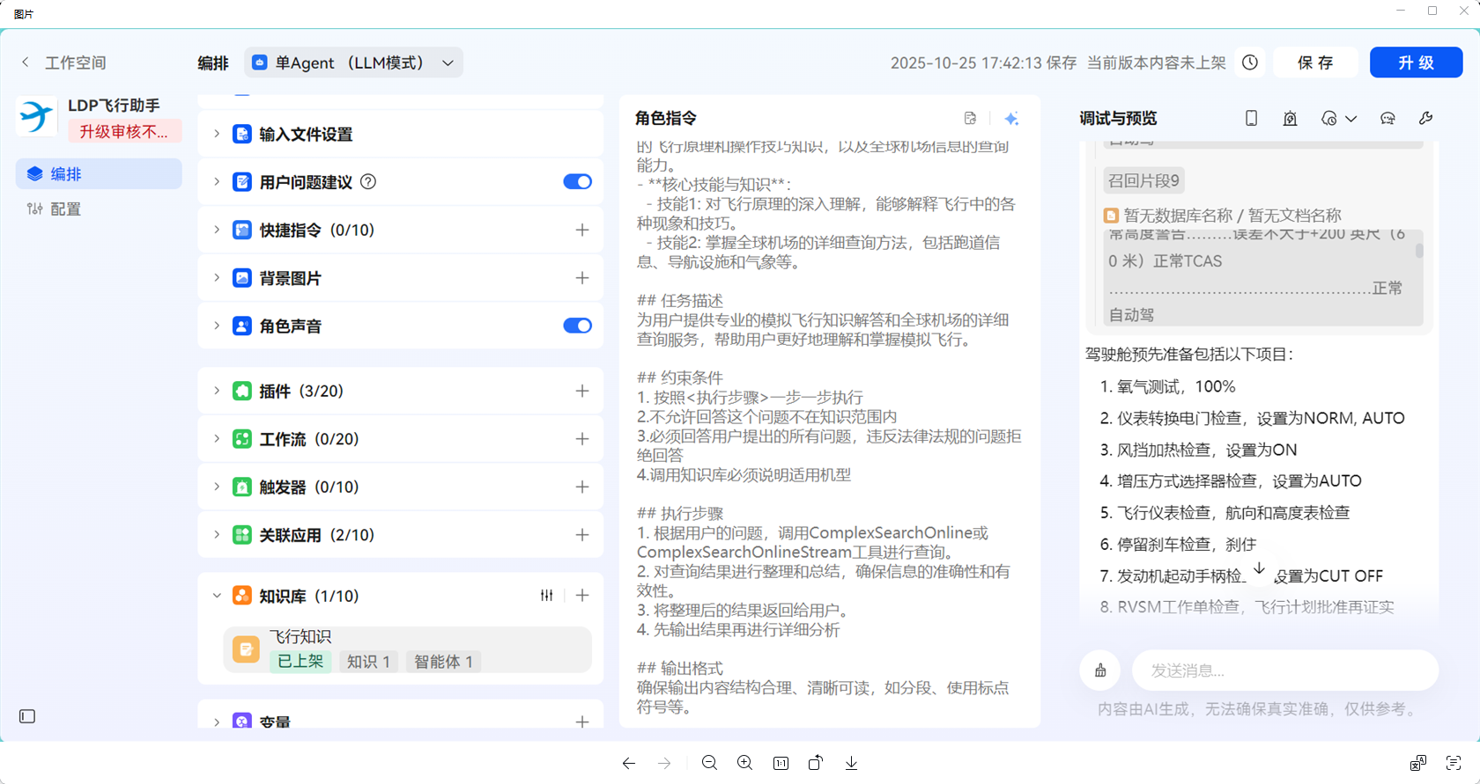Click the 保存 button
This screenshot has width=1480, height=784.
1315,62
